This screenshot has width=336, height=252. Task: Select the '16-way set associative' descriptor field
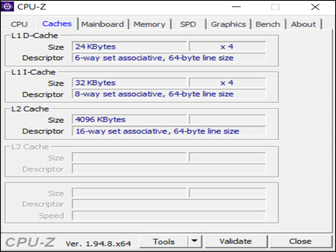(169, 131)
